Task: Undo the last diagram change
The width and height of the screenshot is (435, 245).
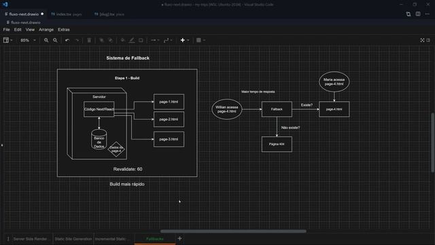Action: coord(67,40)
